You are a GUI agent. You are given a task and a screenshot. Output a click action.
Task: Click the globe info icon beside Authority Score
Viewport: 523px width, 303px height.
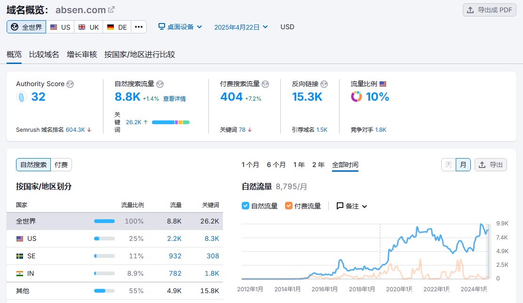[x=70, y=84]
